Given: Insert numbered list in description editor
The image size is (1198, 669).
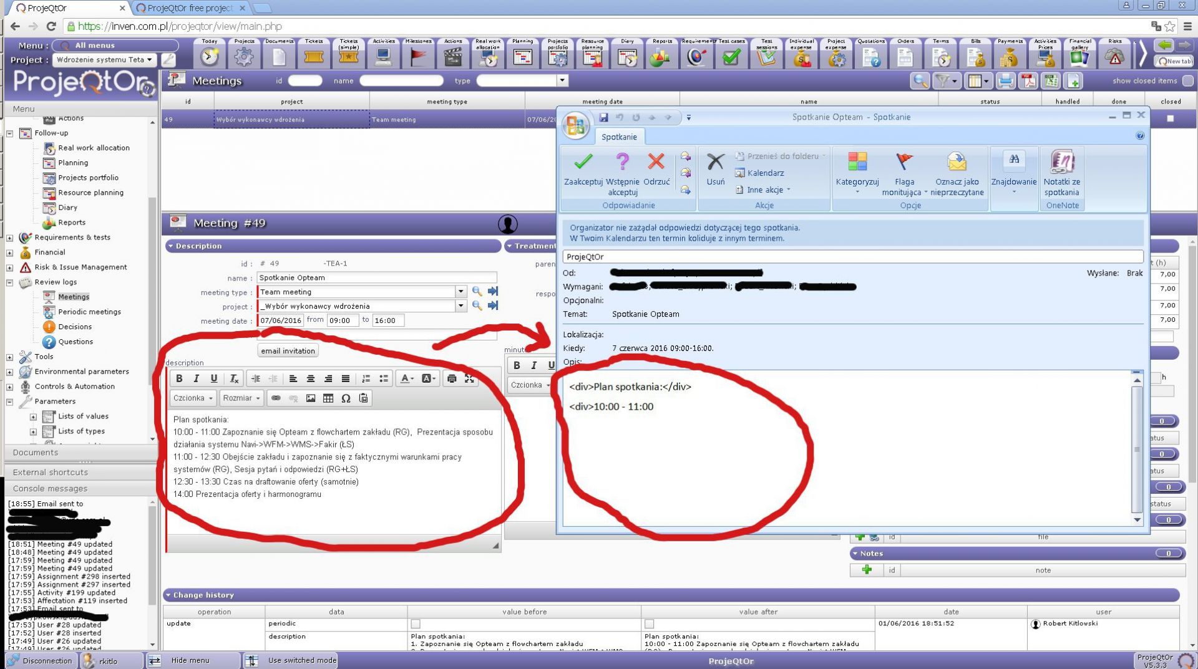Looking at the screenshot, I should coord(366,378).
